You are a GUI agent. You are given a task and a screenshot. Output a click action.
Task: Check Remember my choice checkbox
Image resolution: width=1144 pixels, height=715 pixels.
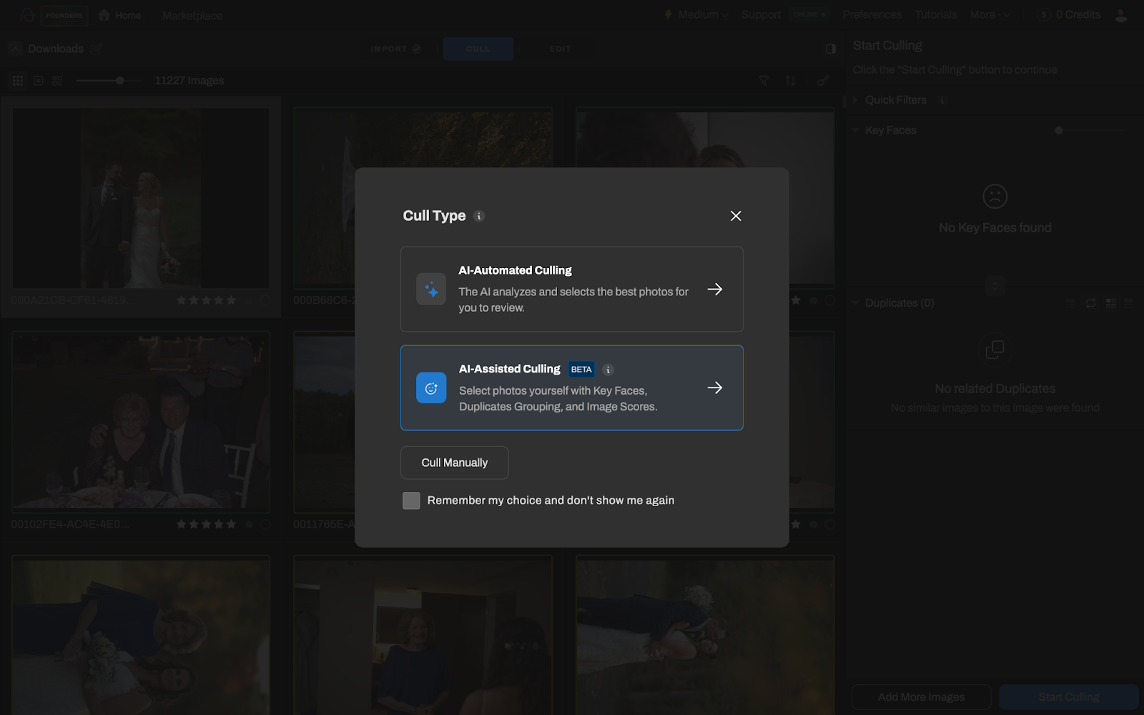point(411,500)
